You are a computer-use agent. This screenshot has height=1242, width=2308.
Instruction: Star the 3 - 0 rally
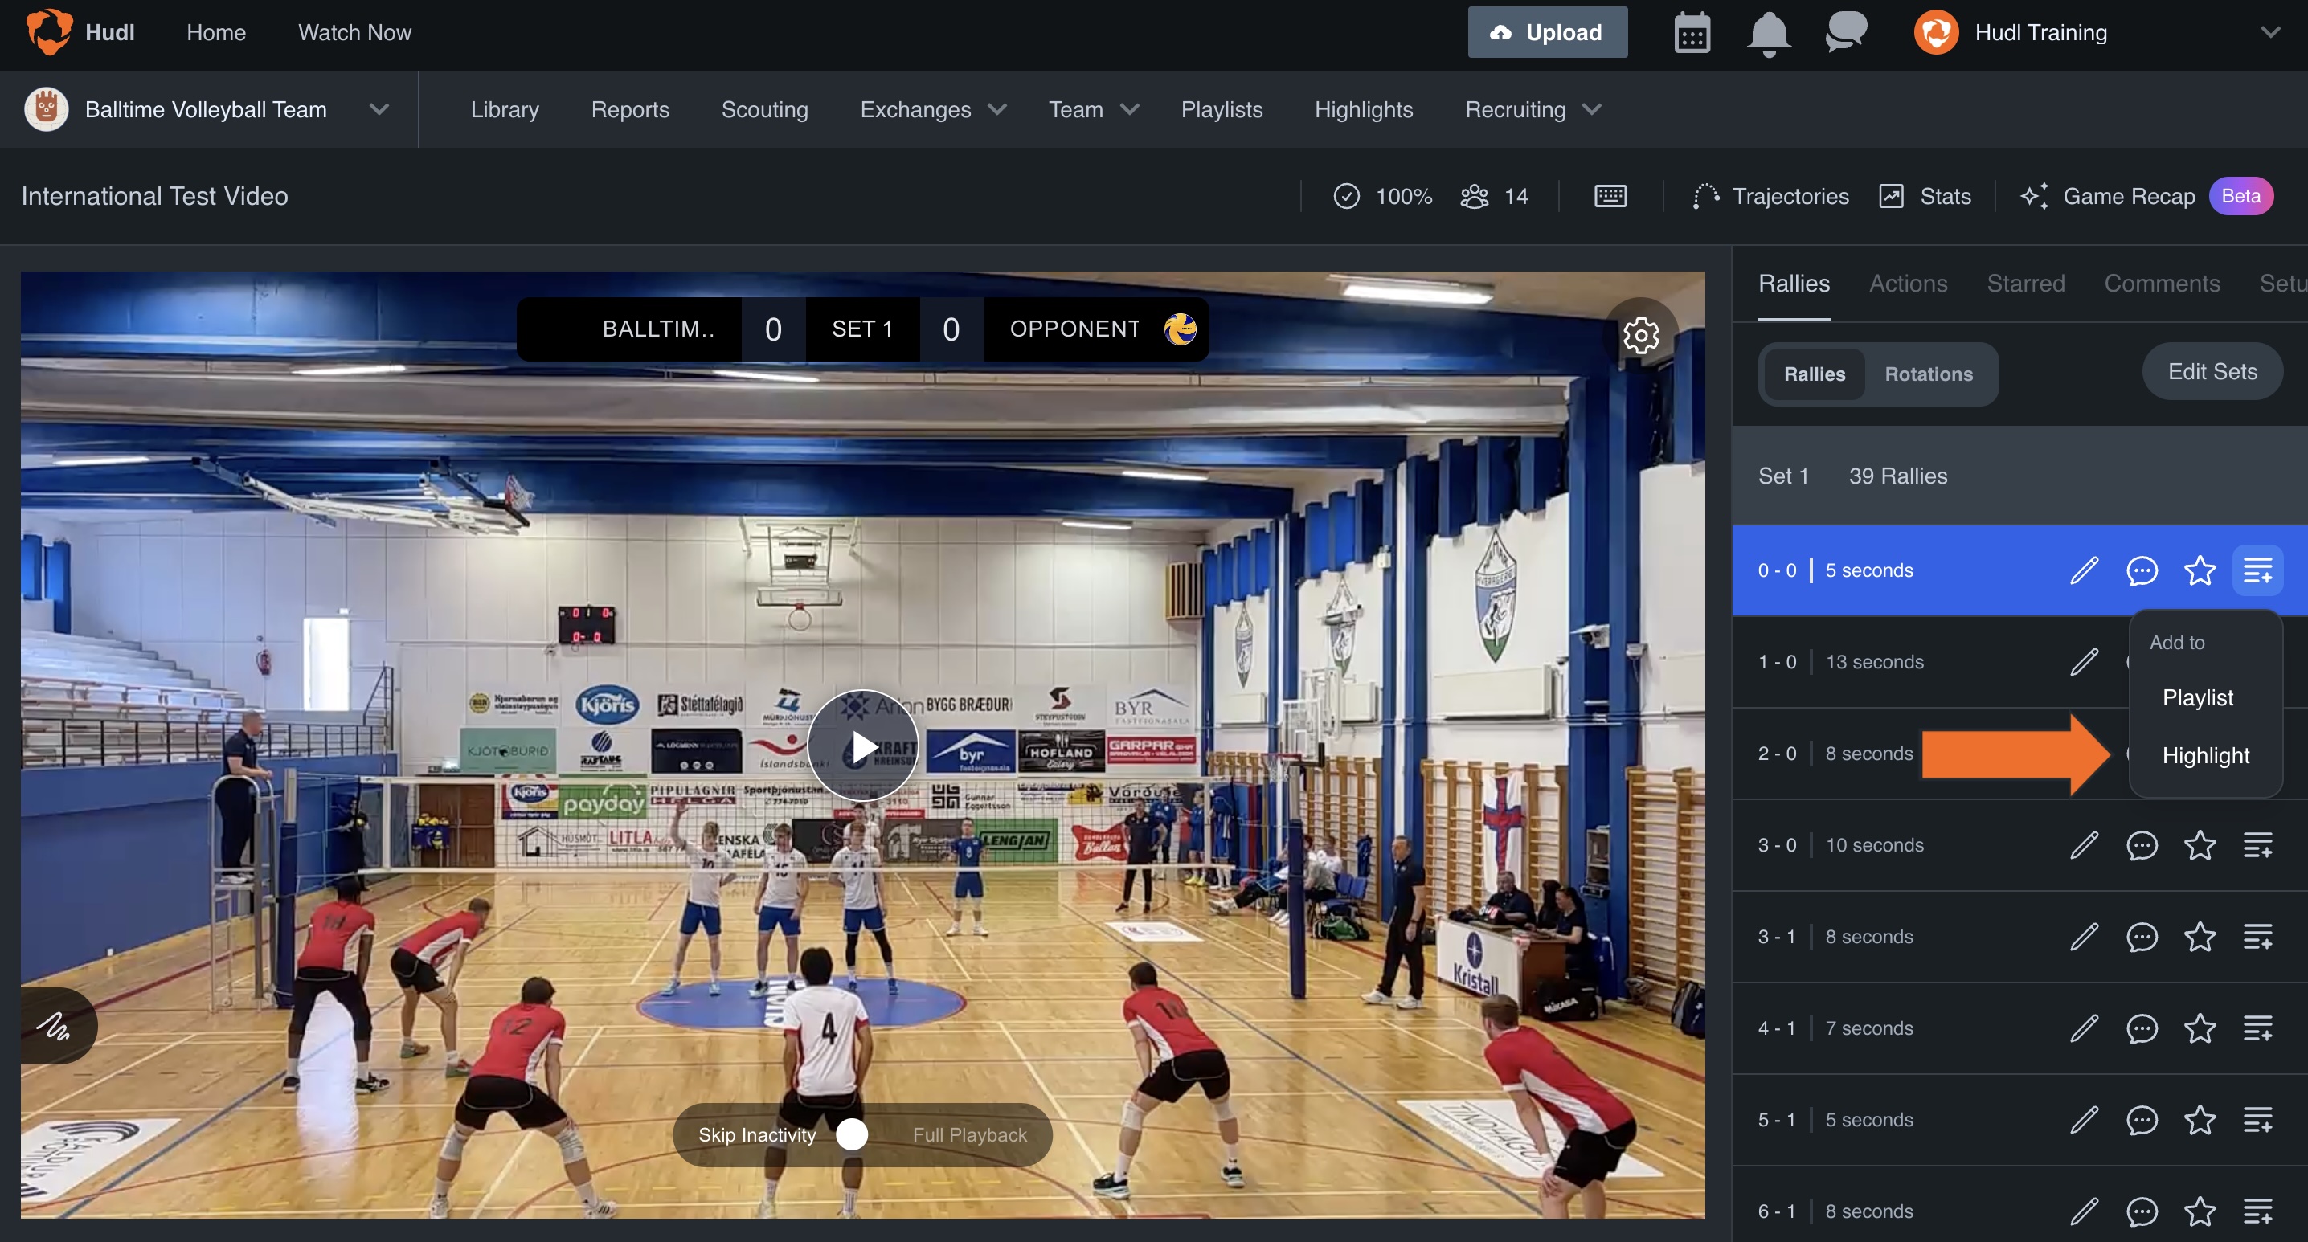2200,845
